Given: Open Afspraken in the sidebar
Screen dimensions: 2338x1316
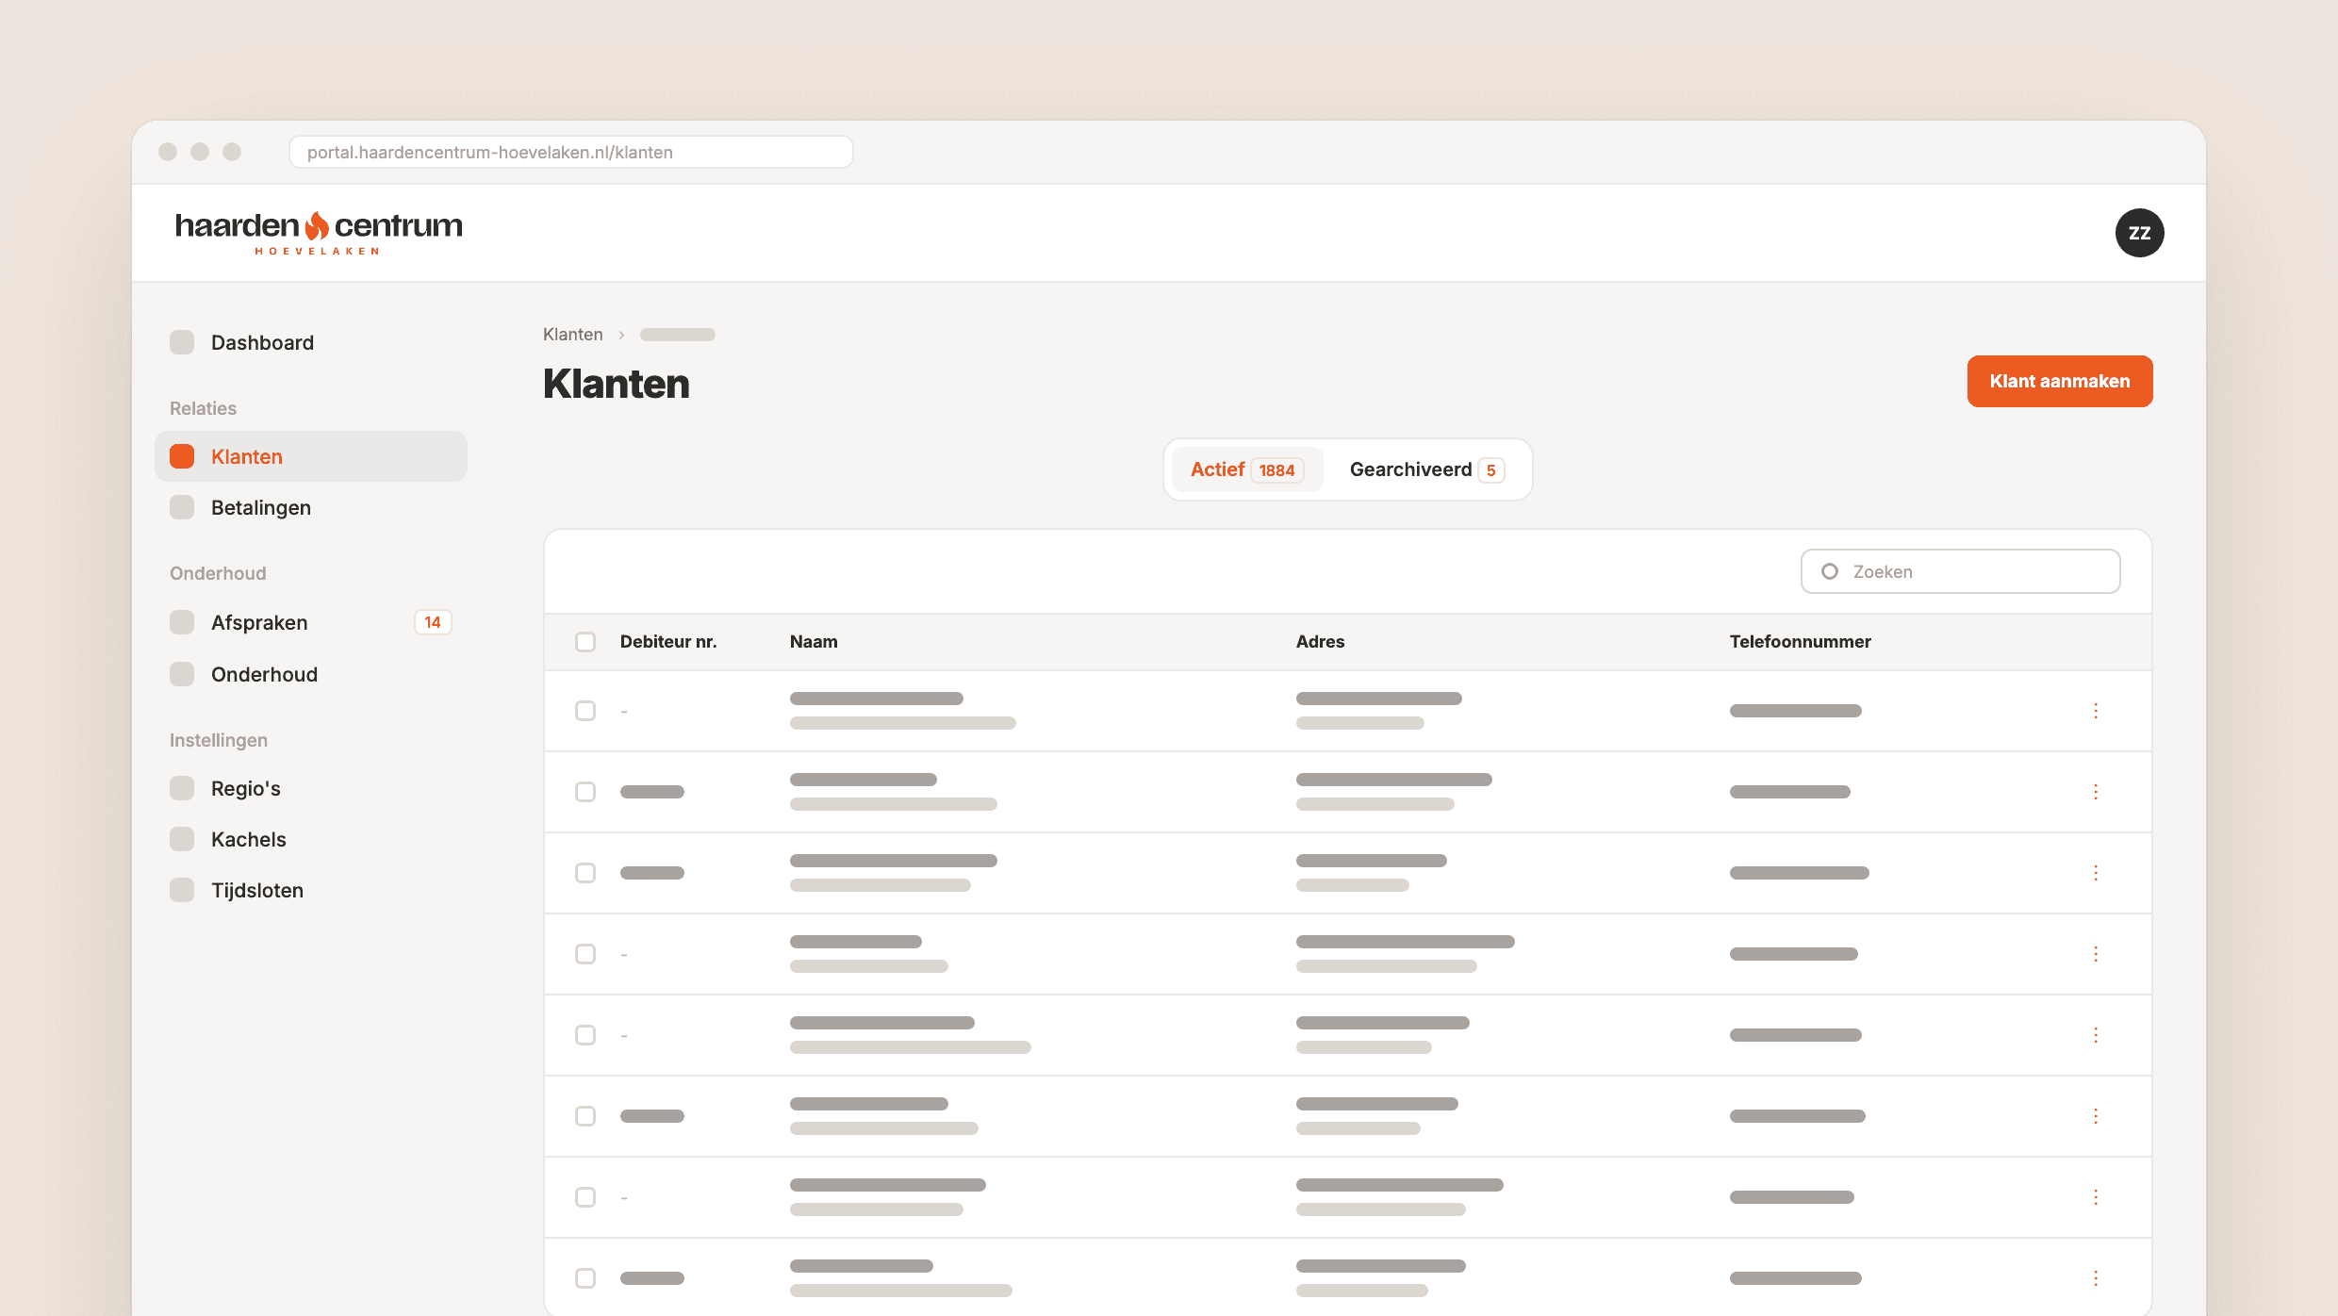Looking at the screenshot, I should (x=311, y=622).
